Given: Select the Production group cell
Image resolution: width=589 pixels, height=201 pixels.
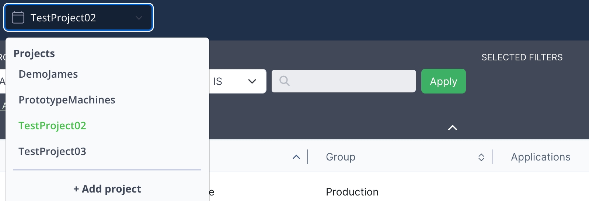Looking at the screenshot, I should click(352, 192).
